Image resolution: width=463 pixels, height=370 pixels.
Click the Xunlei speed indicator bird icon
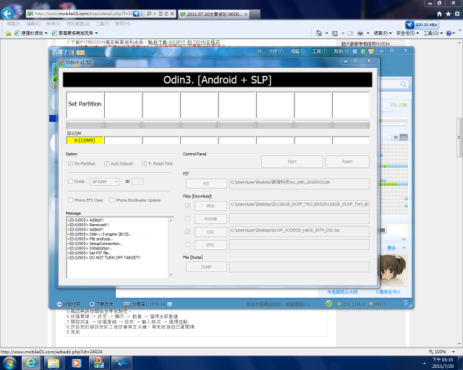pos(410,25)
